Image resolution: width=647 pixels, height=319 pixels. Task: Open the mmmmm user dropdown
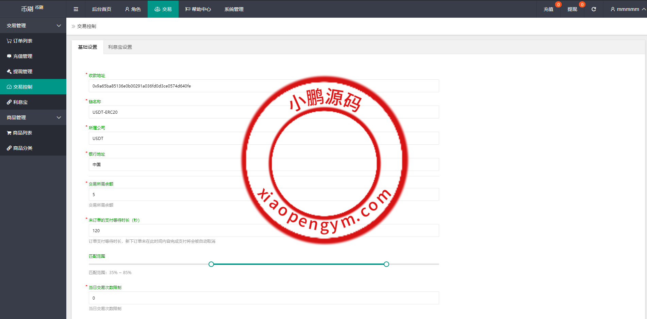coord(628,9)
